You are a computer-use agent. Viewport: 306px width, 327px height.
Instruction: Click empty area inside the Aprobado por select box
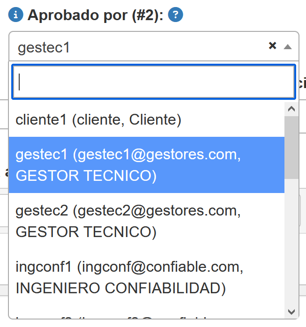[169, 46]
